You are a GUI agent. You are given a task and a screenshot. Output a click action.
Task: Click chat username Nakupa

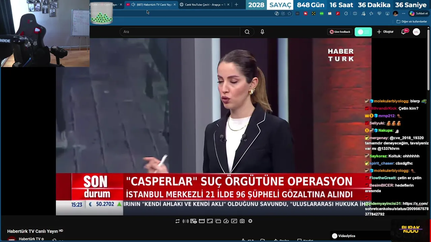(x=385, y=130)
